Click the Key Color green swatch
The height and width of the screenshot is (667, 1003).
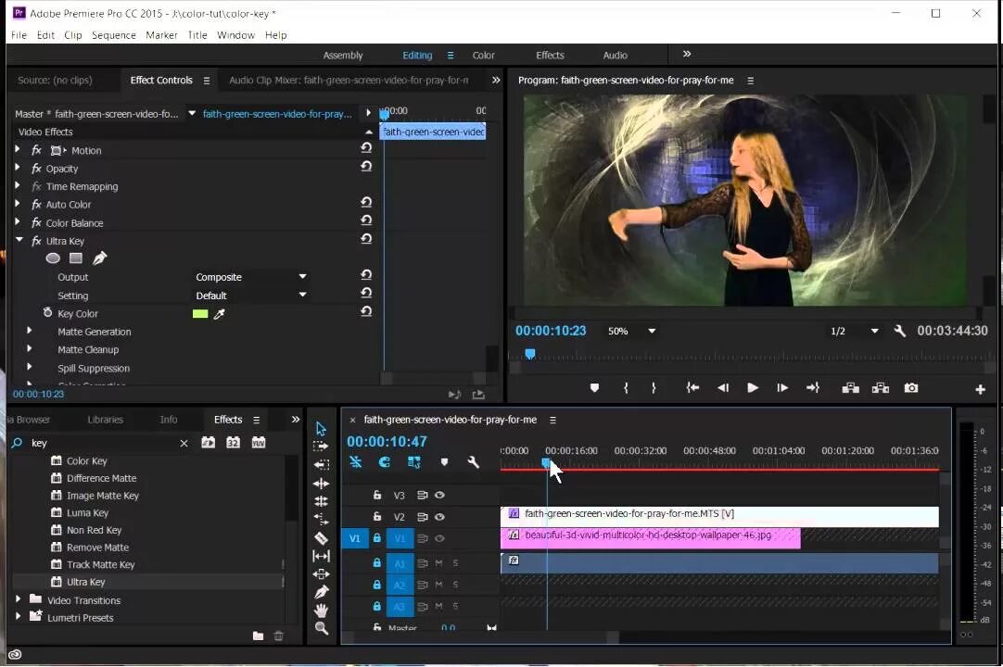coord(199,314)
